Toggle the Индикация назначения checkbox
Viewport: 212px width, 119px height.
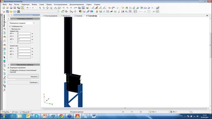[9, 68]
